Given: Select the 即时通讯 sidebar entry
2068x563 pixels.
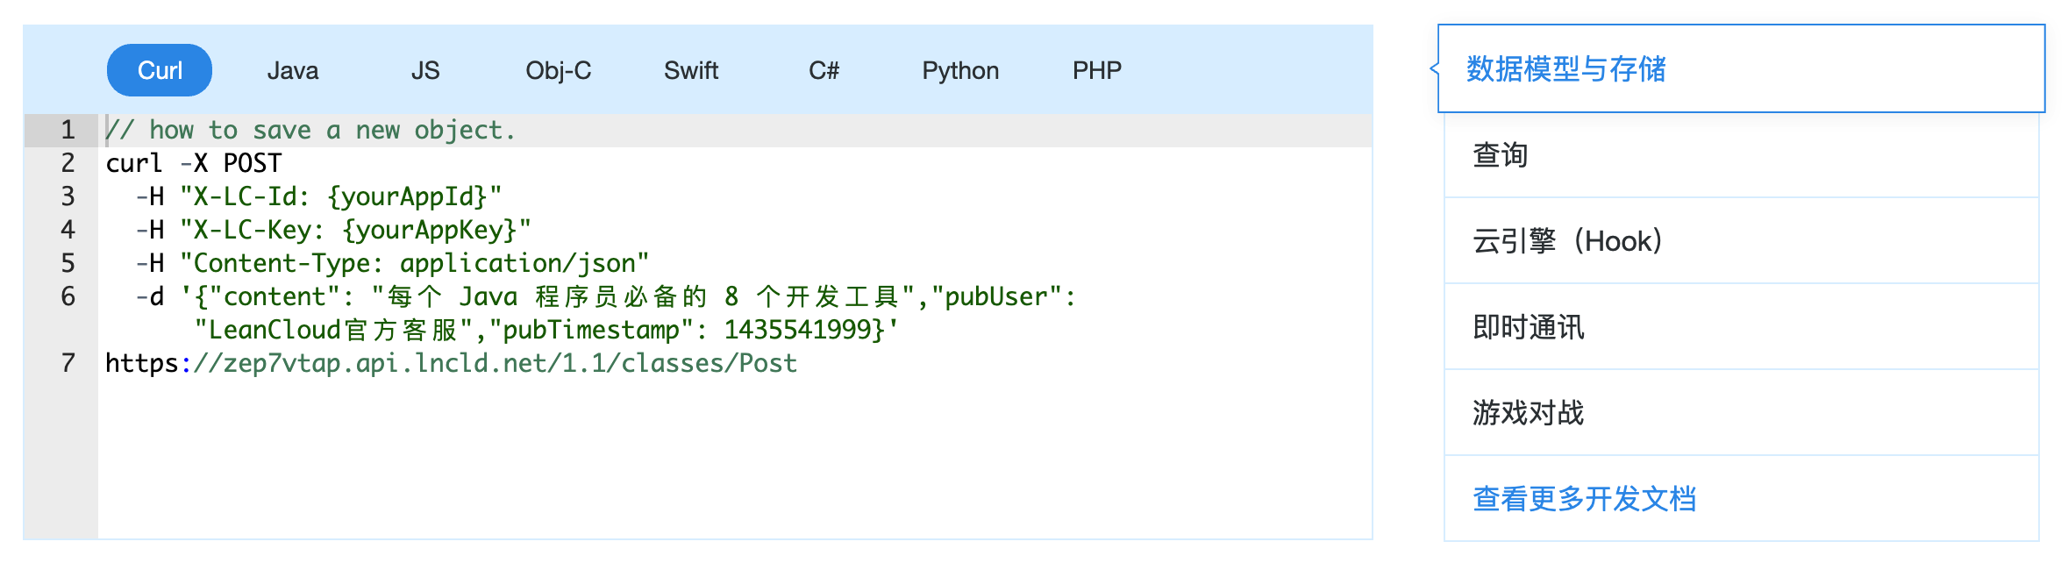Looking at the screenshot, I should (x=1529, y=327).
